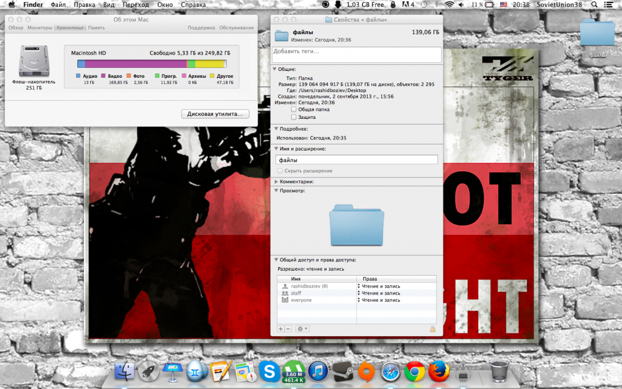Click the Bluetooth menu bar icon

[x=437, y=4]
